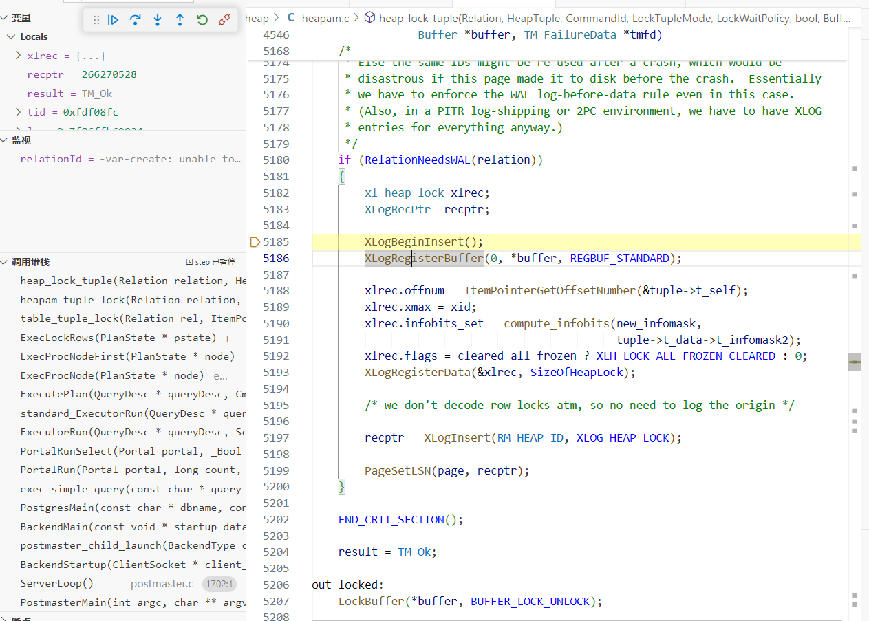The height and width of the screenshot is (621, 869).
Task: Step into the function call
Action: click(x=158, y=21)
